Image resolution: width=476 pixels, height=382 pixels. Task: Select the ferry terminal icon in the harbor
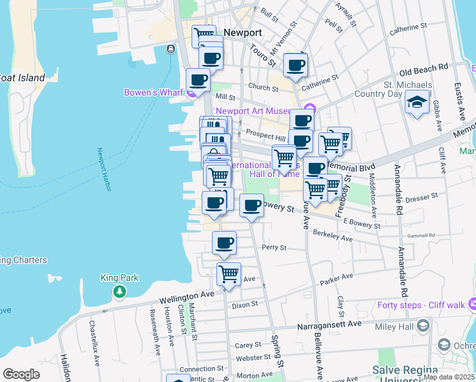coord(171,49)
